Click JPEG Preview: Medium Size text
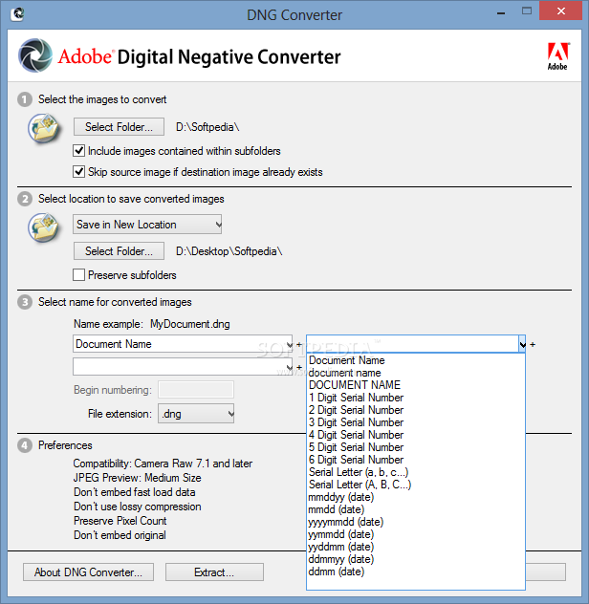Screen dimensions: 589x604 138,478
